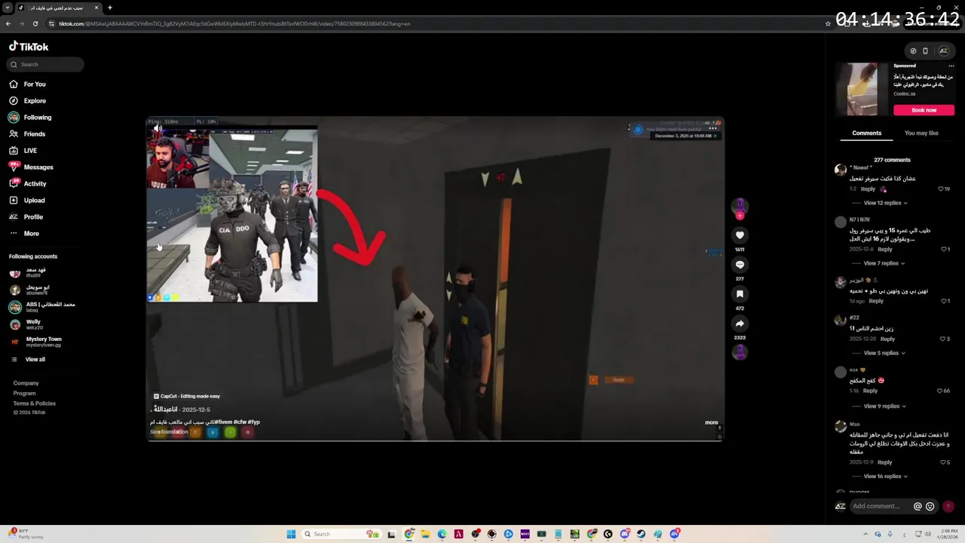Viewport: 965px width, 543px height.
Task: Insert mention with @ icon
Action: [x=918, y=507]
